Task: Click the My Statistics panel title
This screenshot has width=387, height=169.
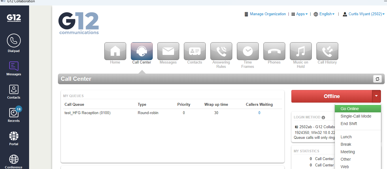Action: [x=306, y=151]
